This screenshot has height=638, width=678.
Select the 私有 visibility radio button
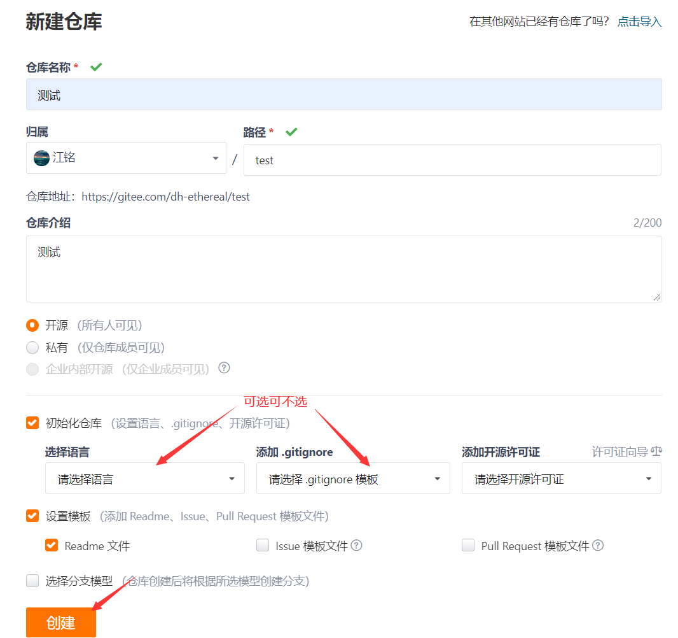click(32, 347)
